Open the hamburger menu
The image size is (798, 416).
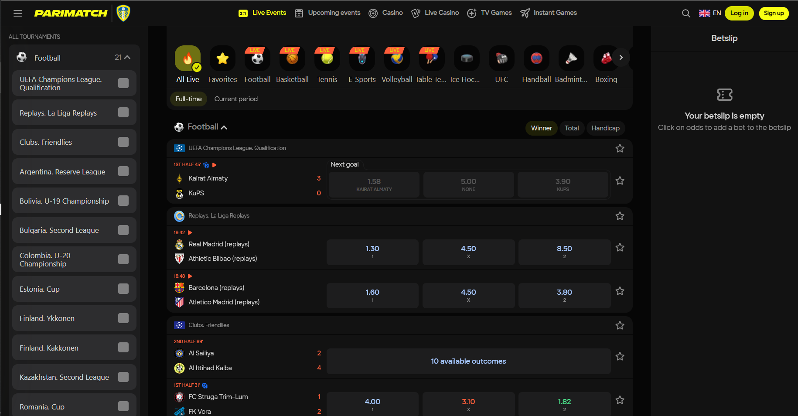click(17, 14)
